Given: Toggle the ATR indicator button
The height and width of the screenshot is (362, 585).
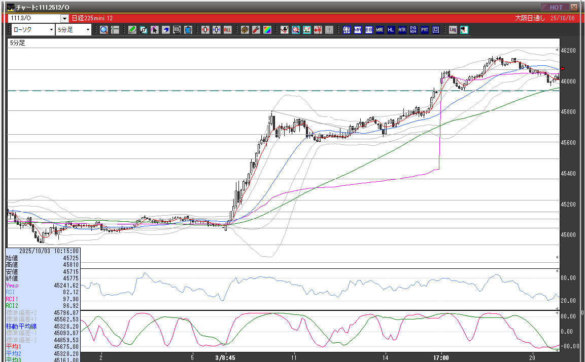Looking at the screenshot, I should coord(402,30).
